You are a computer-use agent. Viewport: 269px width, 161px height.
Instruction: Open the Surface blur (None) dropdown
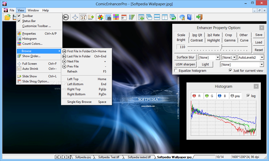coord(218,57)
